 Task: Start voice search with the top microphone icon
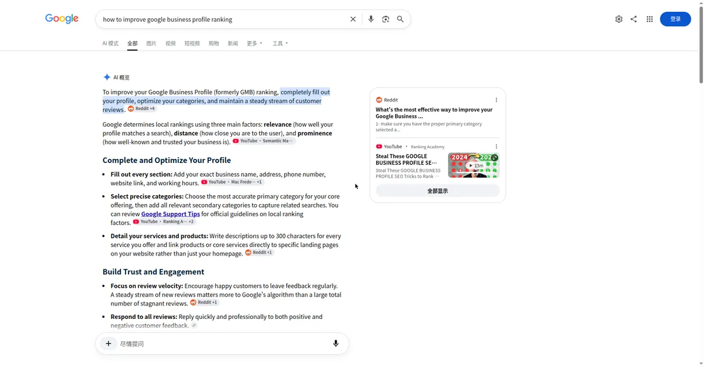pyautogui.click(x=371, y=19)
